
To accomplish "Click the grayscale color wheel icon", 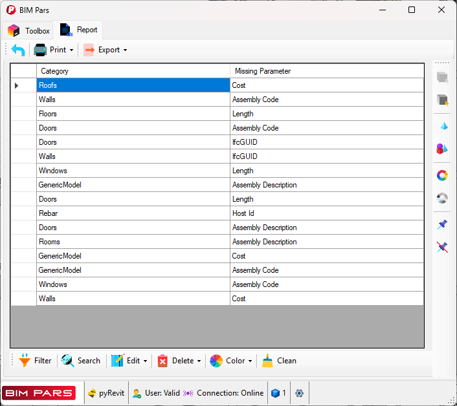I will [442, 198].
